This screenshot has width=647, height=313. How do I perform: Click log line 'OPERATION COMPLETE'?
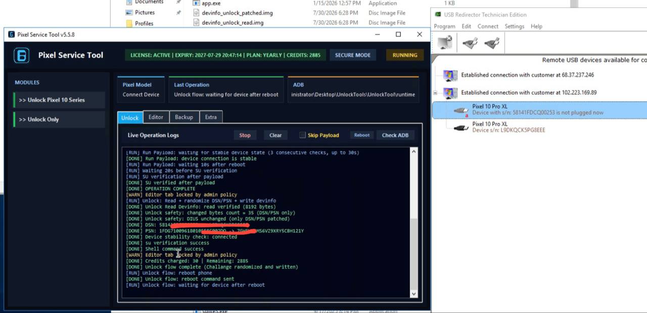click(x=160, y=188)
